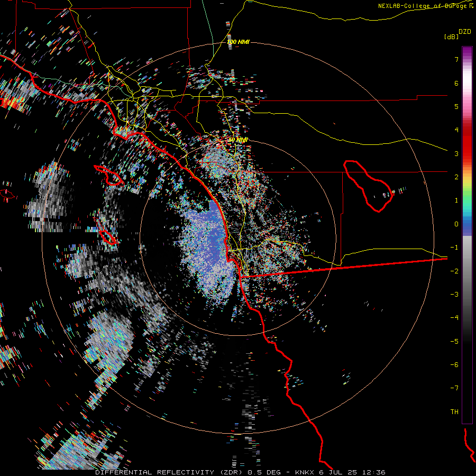Click the 50 NMI range ring label

238,140
